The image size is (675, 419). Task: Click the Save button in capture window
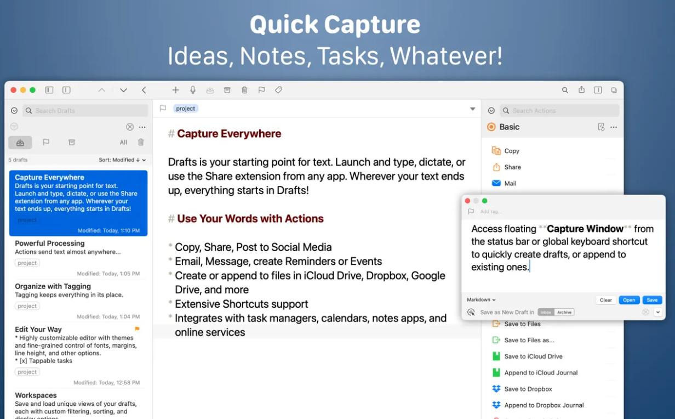(x=652, y=300)
